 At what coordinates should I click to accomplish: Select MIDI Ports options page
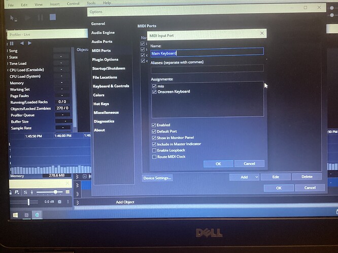coord(102,51)
